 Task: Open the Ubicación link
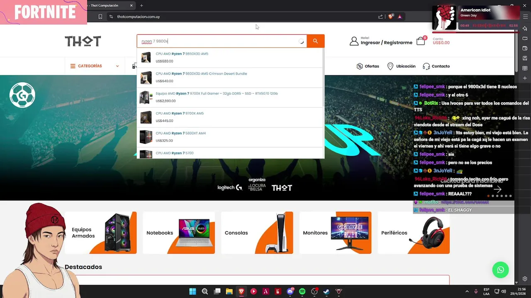406,66
